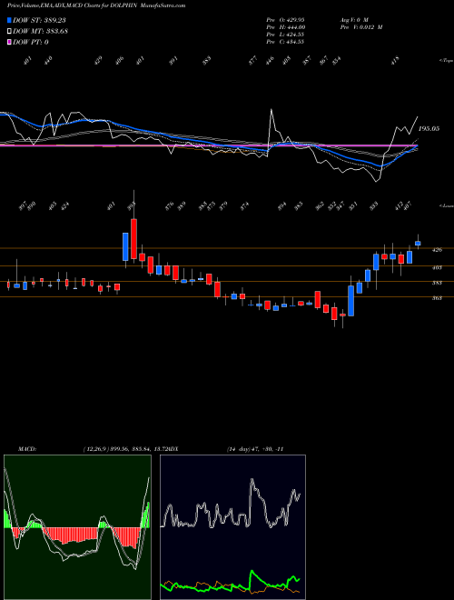Click the Pre O: 429.95 value

(285, 19)
